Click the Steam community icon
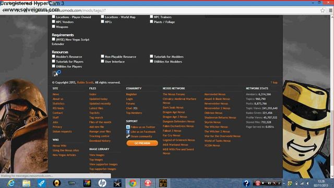334x188 pixels. [128, 136]
